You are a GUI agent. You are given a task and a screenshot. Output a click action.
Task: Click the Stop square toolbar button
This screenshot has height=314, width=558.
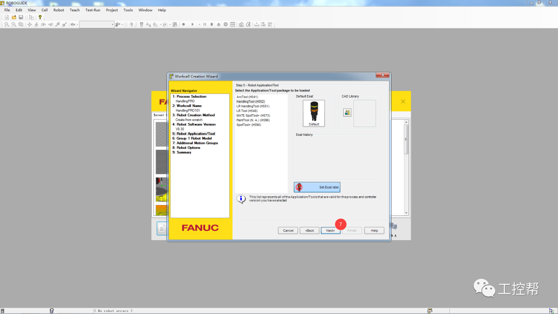click(212, 25)
